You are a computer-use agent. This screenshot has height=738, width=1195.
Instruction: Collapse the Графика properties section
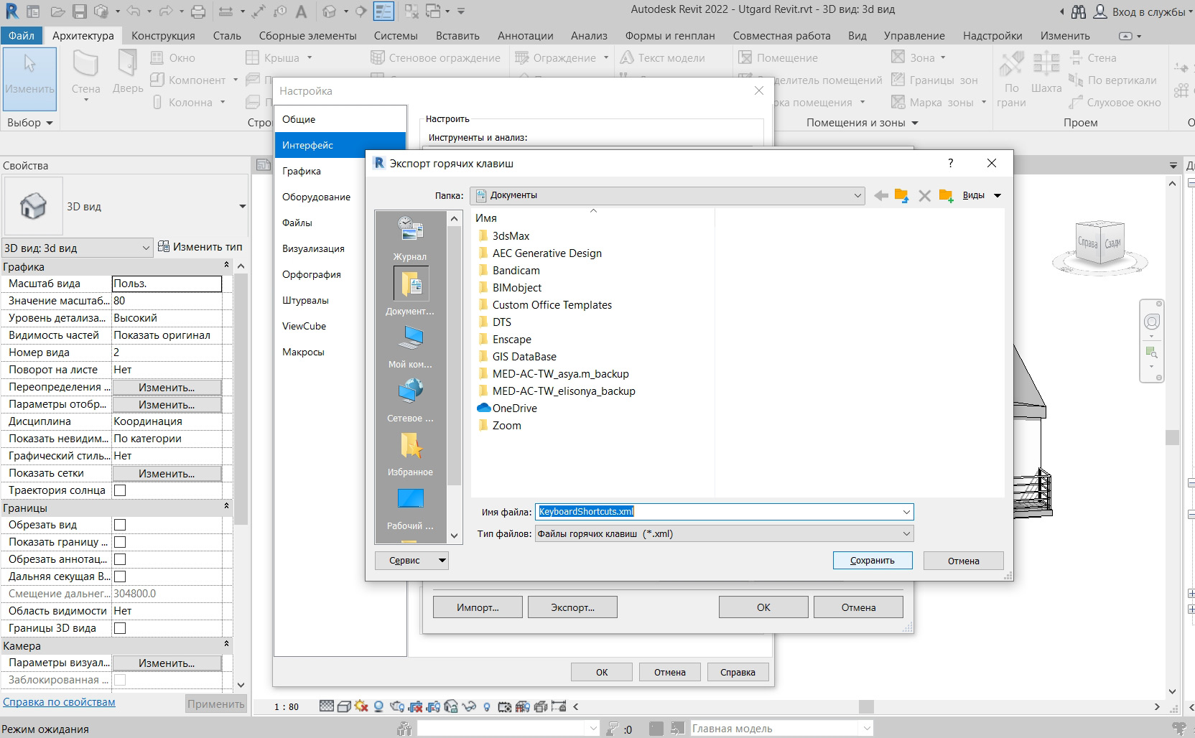tap(226, 266)
